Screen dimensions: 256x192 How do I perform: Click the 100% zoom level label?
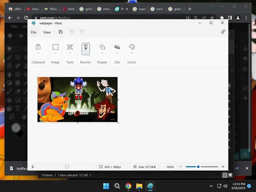(x=170, y=167)
